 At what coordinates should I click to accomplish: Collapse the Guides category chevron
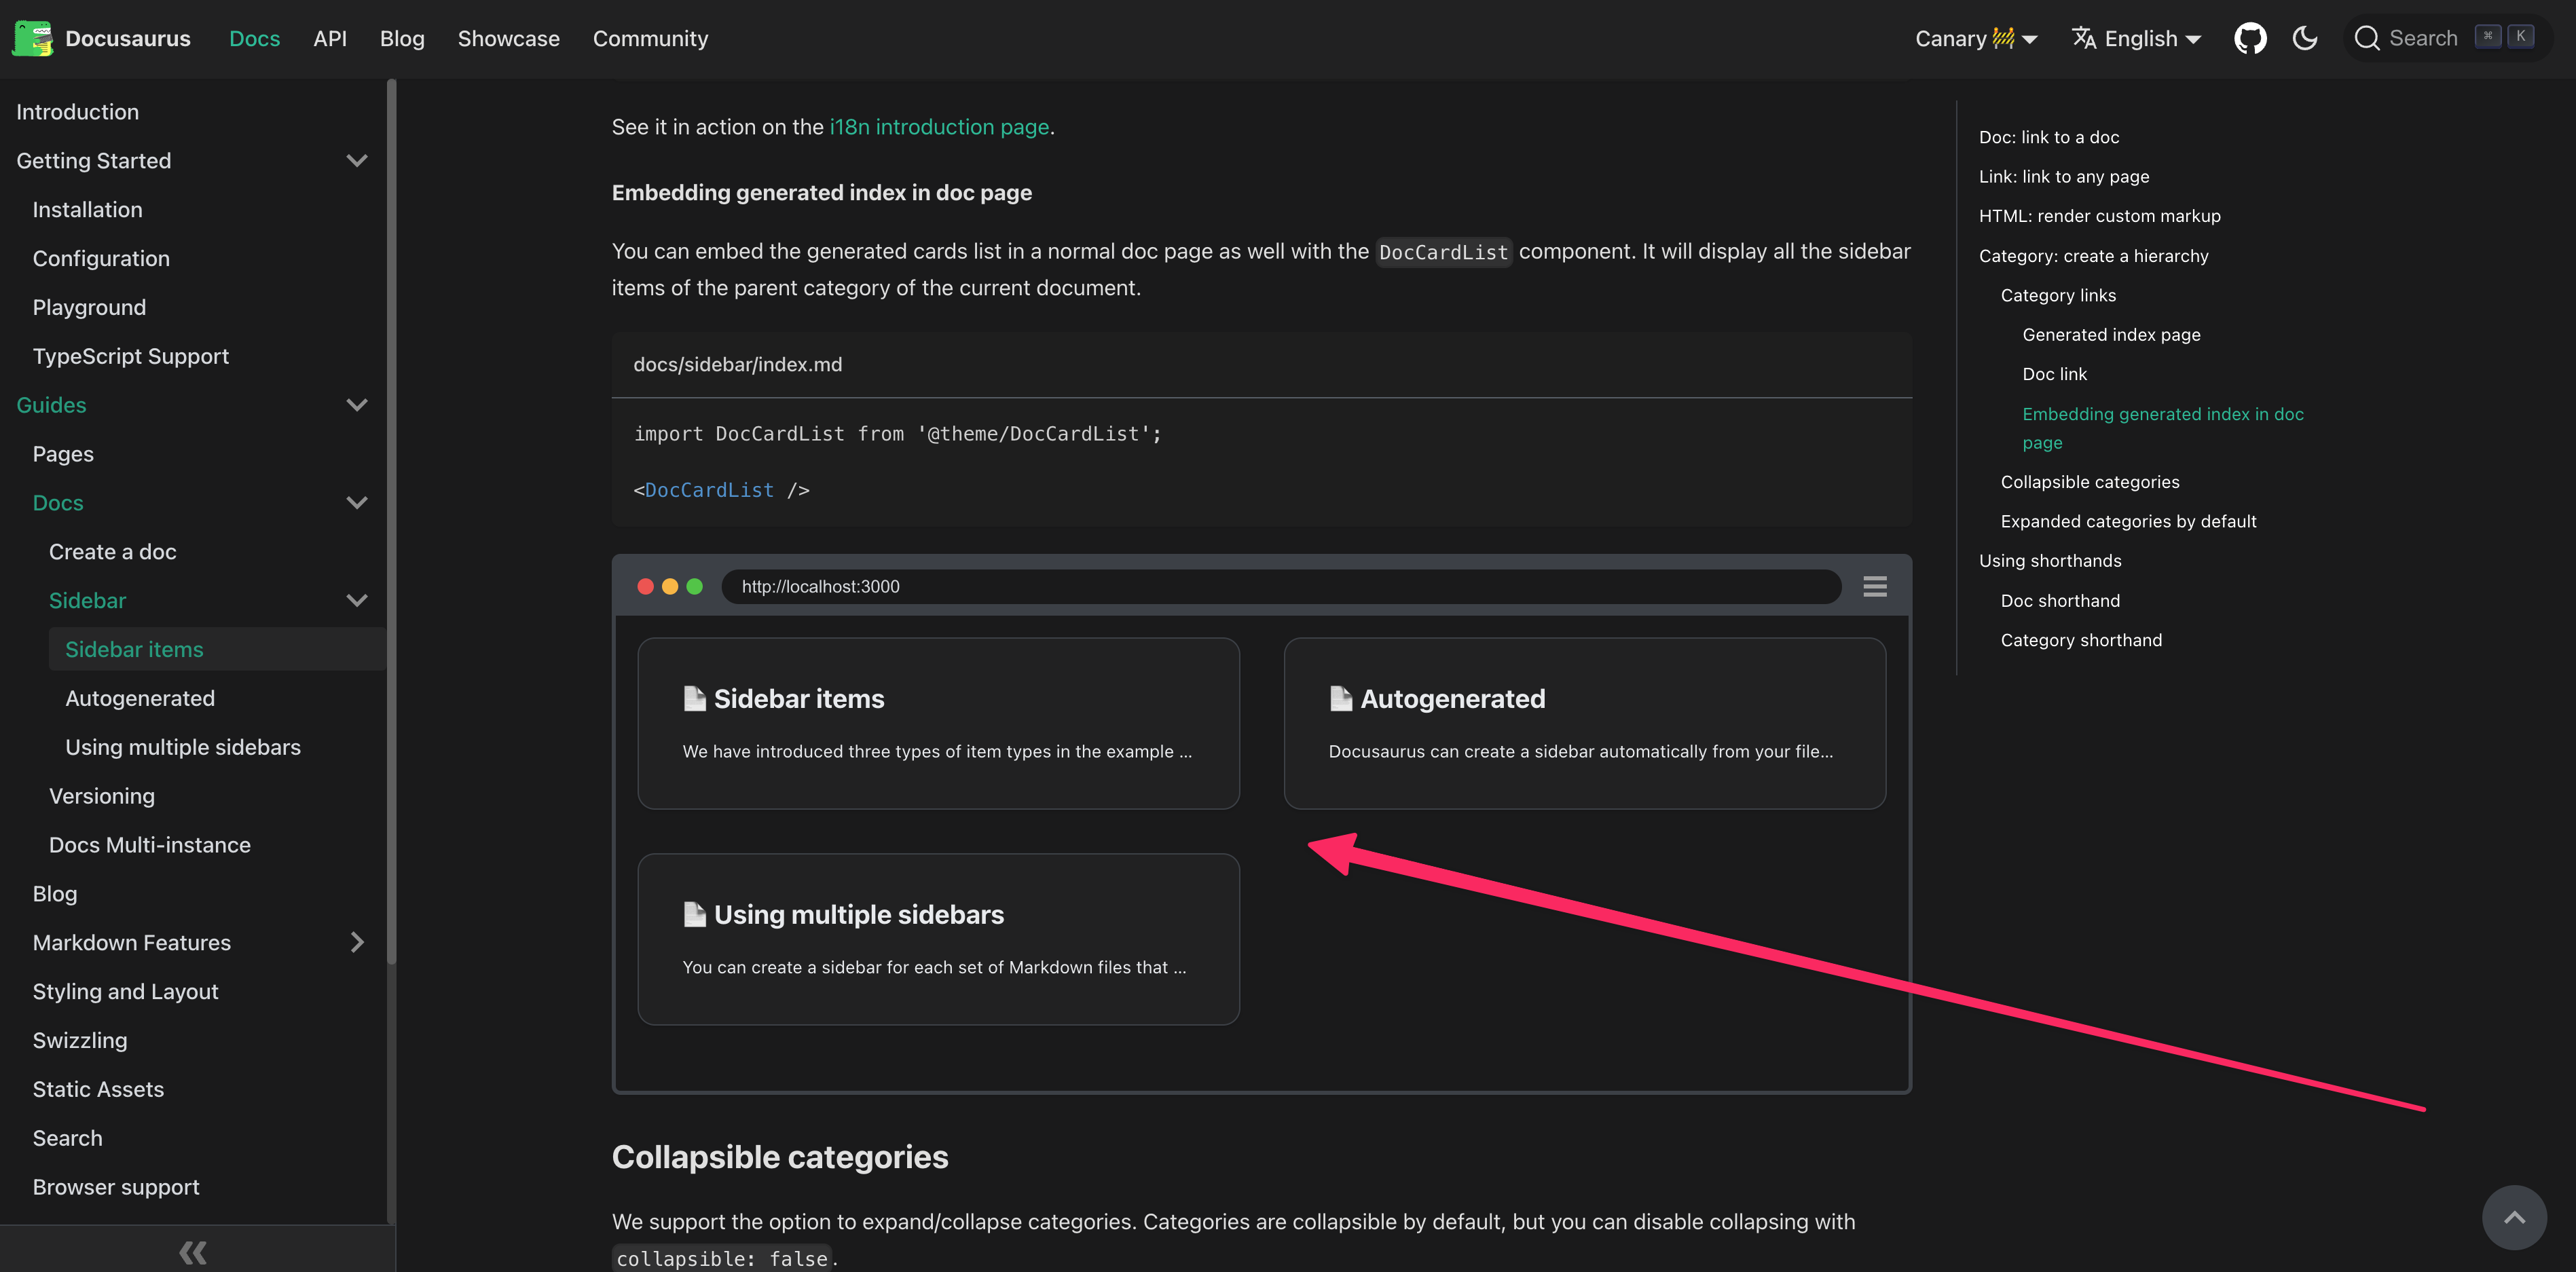tap(357, 405)
